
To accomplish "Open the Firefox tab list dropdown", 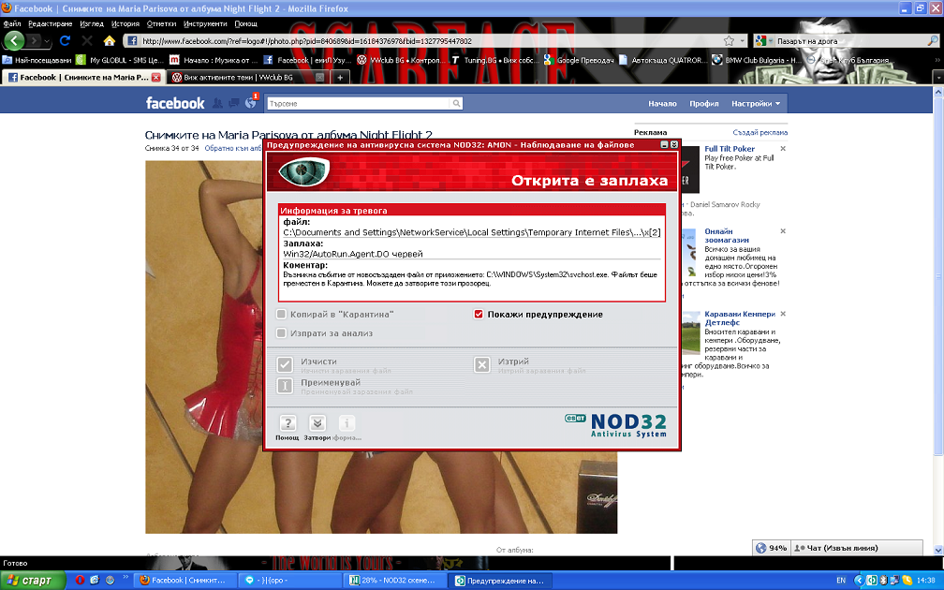I will [938, 78].
